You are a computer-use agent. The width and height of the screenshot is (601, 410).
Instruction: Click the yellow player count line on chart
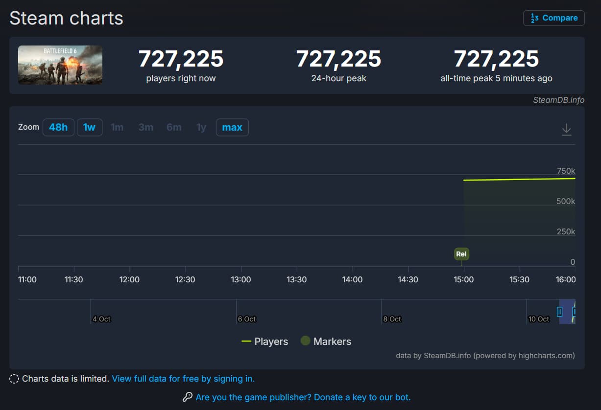pos(519,179)
